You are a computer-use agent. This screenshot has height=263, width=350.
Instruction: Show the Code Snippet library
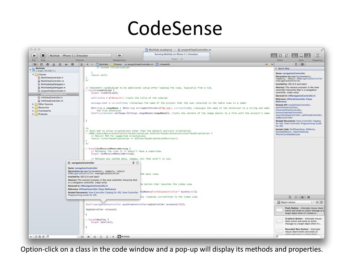[296, 198]
